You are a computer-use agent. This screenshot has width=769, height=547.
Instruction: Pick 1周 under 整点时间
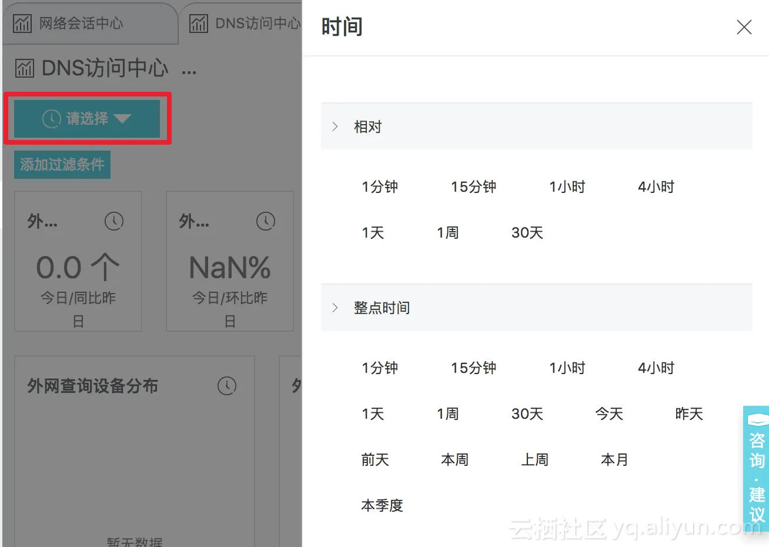coord(447,414)
